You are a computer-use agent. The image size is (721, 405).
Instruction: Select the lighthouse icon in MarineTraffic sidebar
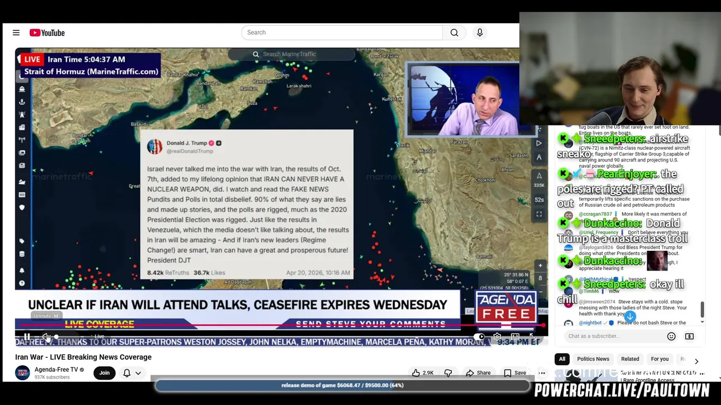[x=22, y=114]
